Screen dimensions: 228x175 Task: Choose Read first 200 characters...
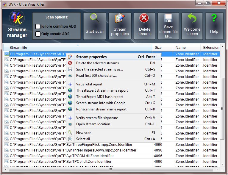click(x=114, y=76)
